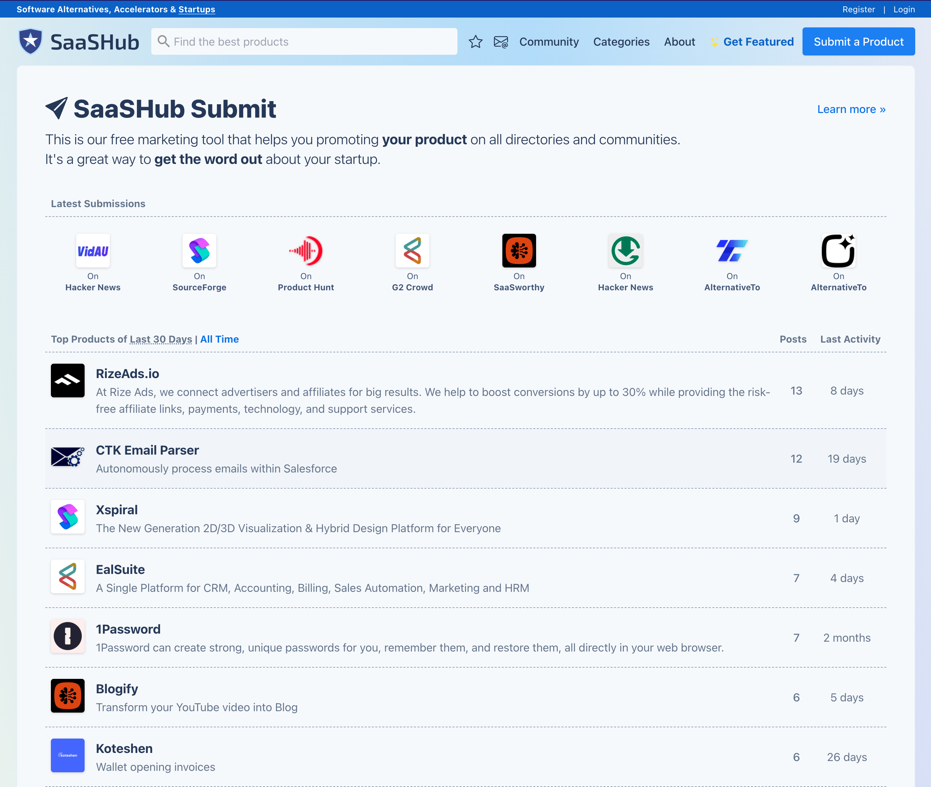Open the VidAU submission icon
The image size is (931, 787).
click(93, 251)
